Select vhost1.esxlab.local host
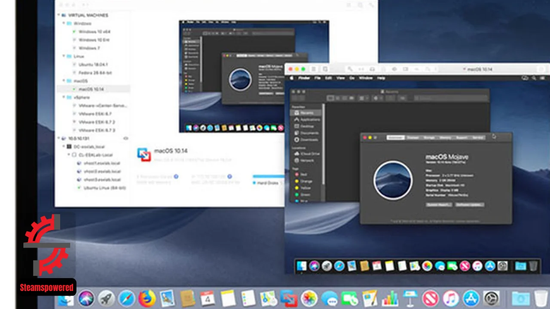Viewport: 550px width, 309px height. (101, 163)
